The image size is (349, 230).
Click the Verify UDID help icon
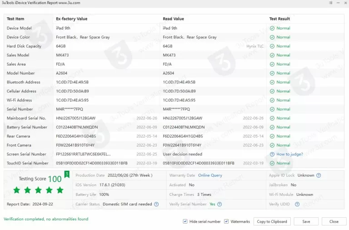[x=297, y=204]
